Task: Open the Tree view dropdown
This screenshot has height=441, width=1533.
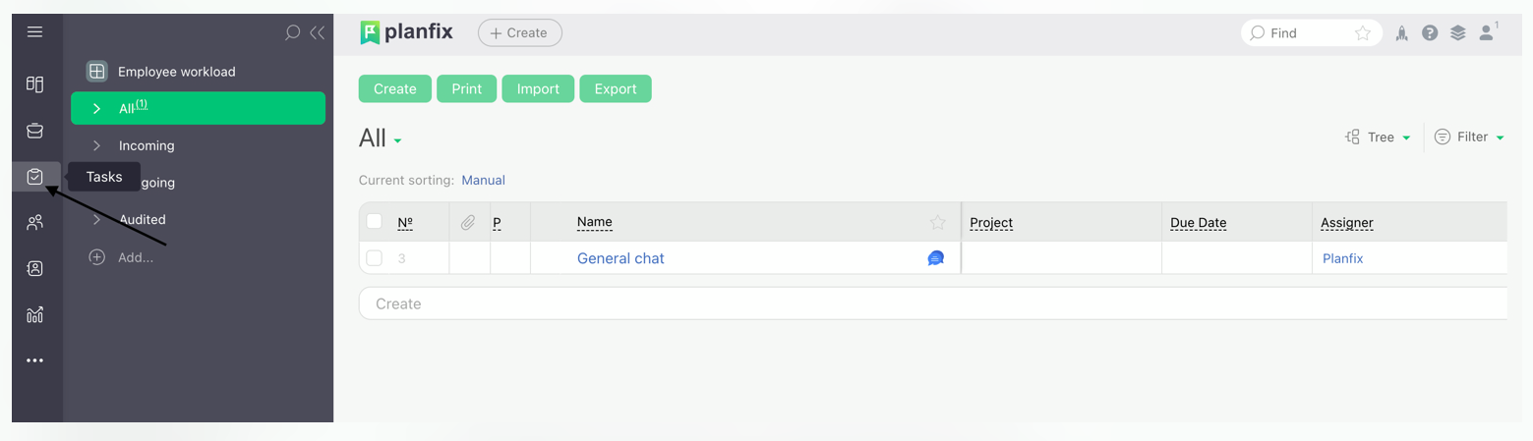Action: [x=1379, y=138]
